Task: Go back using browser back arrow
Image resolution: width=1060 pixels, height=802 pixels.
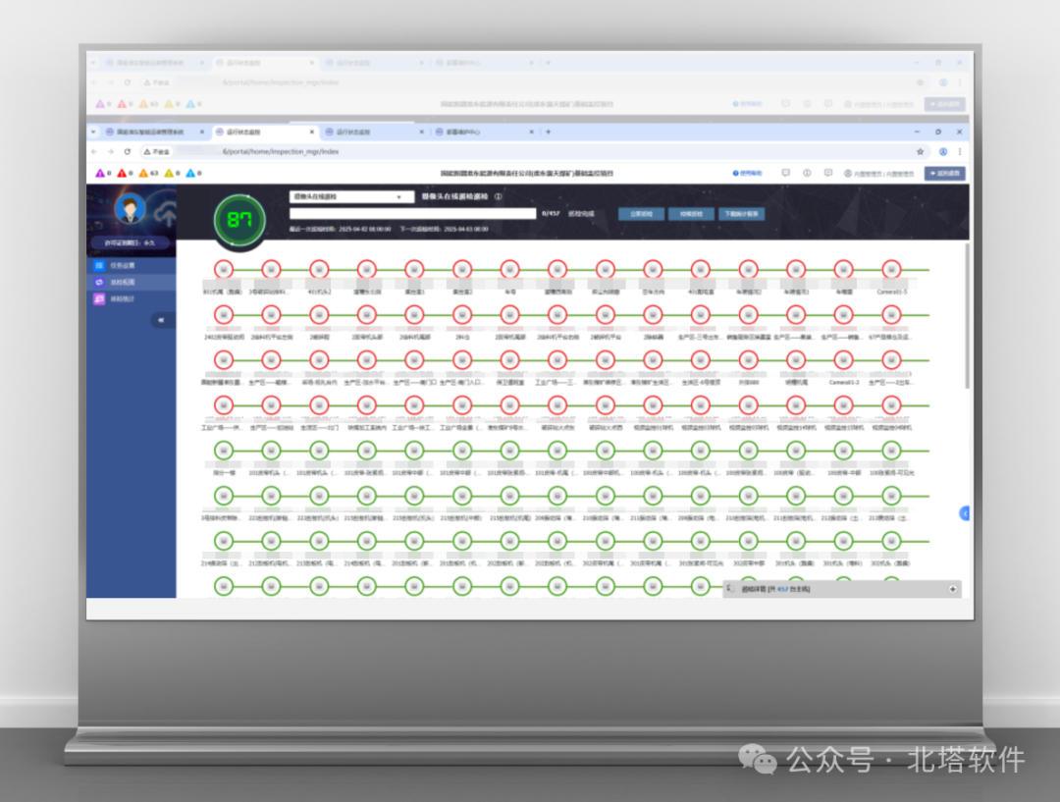Action: [x=94, y=151]
